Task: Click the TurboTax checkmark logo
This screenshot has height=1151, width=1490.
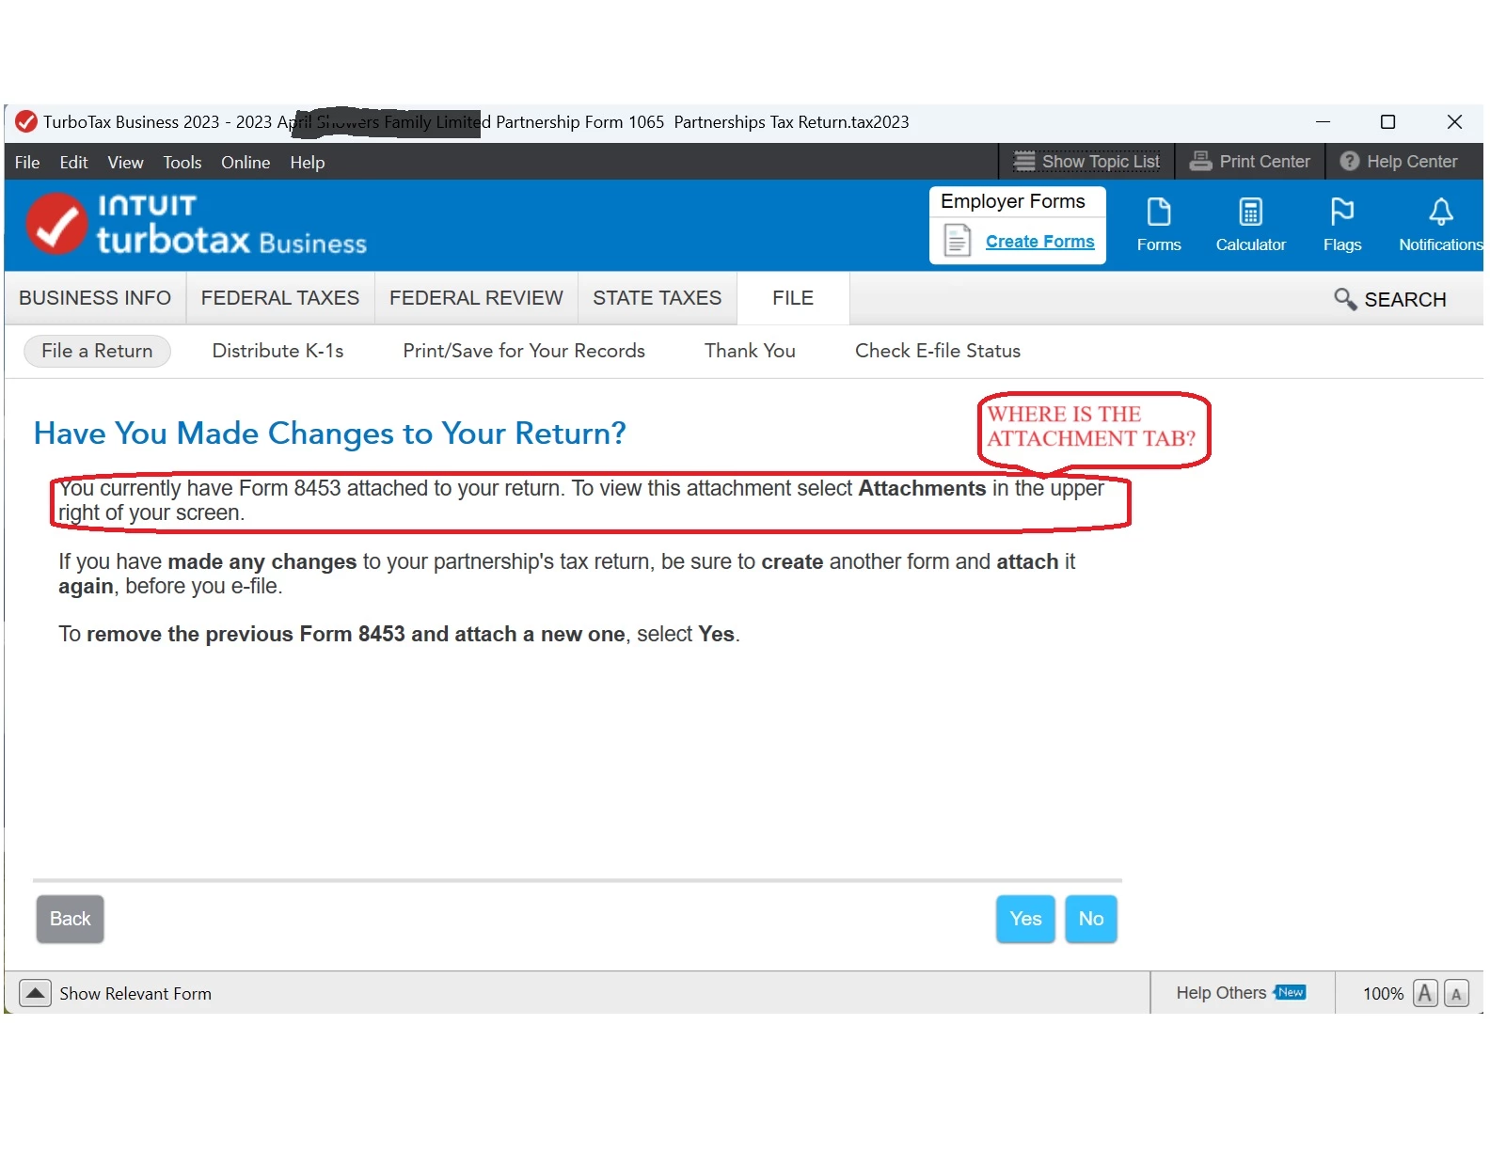Action: point(56,224)
